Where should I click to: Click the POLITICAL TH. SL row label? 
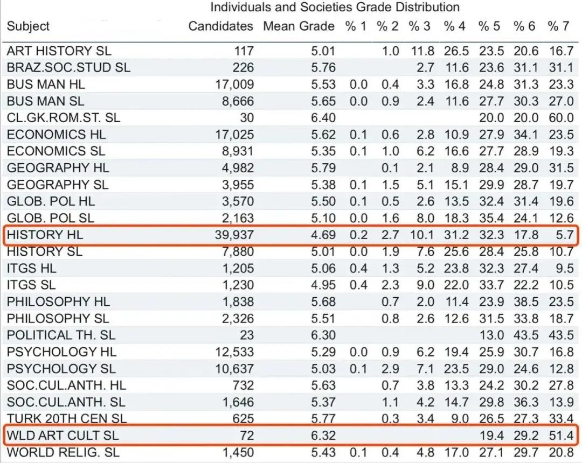(x=61, y=335)
